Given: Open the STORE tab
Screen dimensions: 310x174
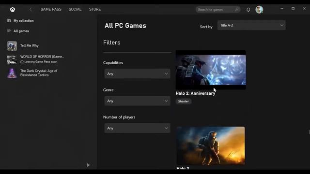Looking at the screenshot, I should pyautogui.click(x=95, y=9).
